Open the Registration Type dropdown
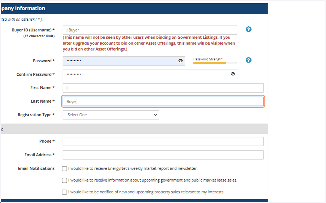326x203 pixels. point(111,115)
